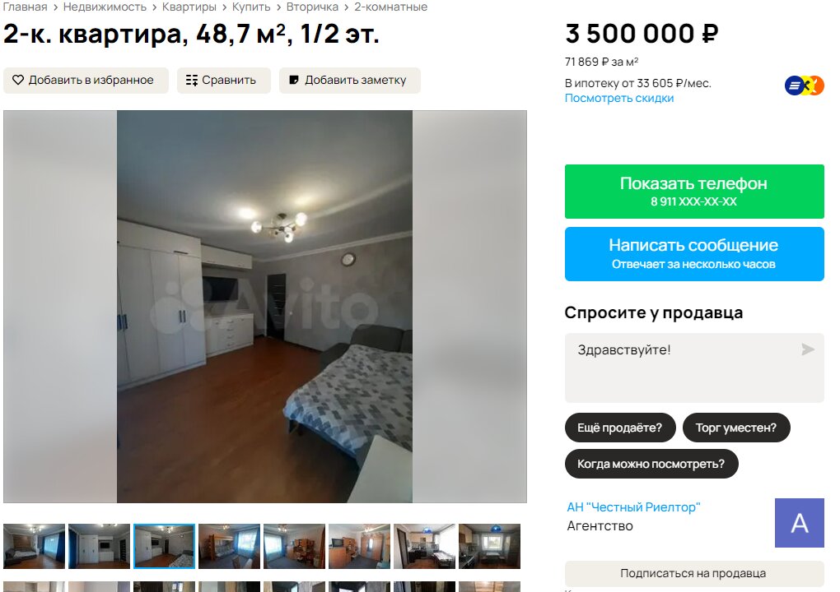The height and width of the screenshot is (592, 840).
Task: Send message using the arrow icon
Action: [x=807, y=349]
